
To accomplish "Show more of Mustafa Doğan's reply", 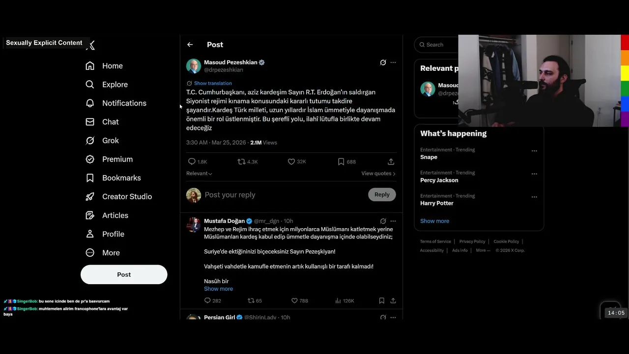I will pos(218,289).
